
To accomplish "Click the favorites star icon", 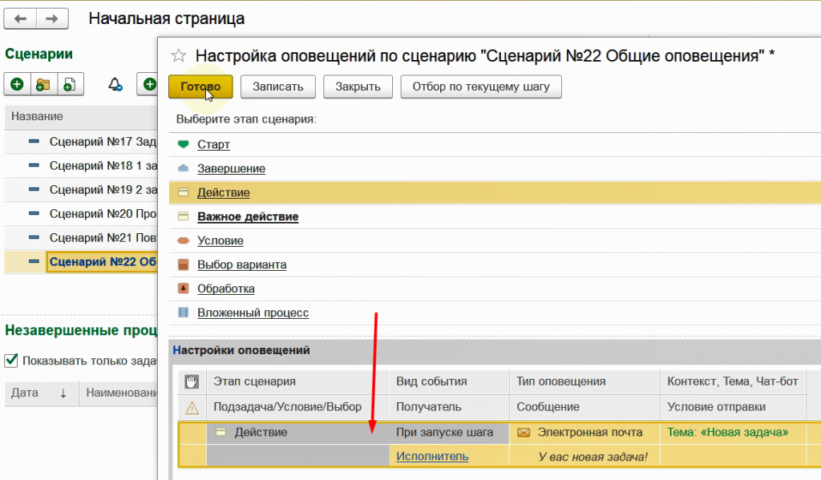I will (x=179, y=55).
